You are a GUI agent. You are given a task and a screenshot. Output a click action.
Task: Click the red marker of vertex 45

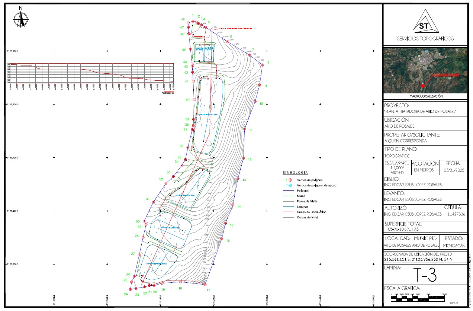(x=190, y=49)
